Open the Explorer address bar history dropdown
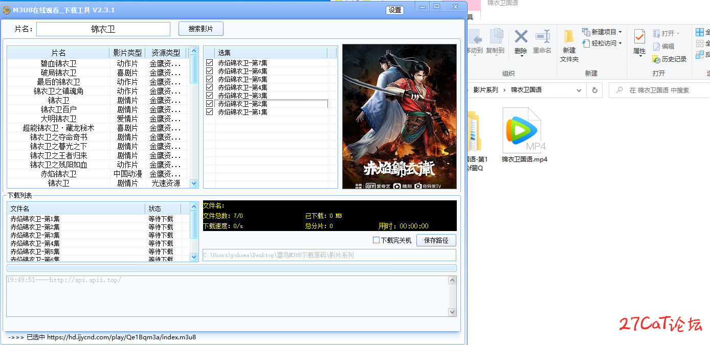The height and width of the screenshot is (345, 710). (x=579, y=90)
